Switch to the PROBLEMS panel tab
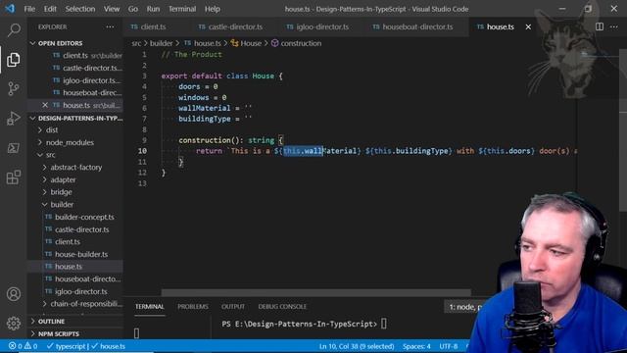The height and width of the screenshot is (353, 627). (193, 307)
